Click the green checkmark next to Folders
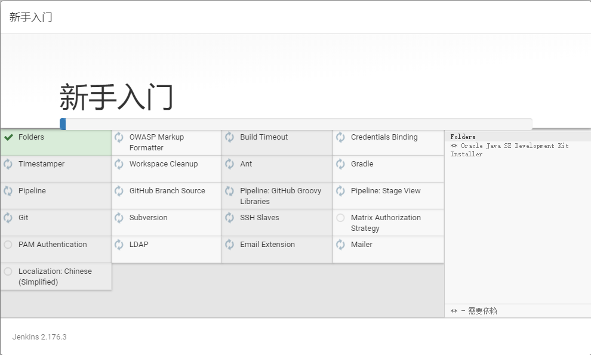Viewport: 591px width, 355px height. [8, 137]
